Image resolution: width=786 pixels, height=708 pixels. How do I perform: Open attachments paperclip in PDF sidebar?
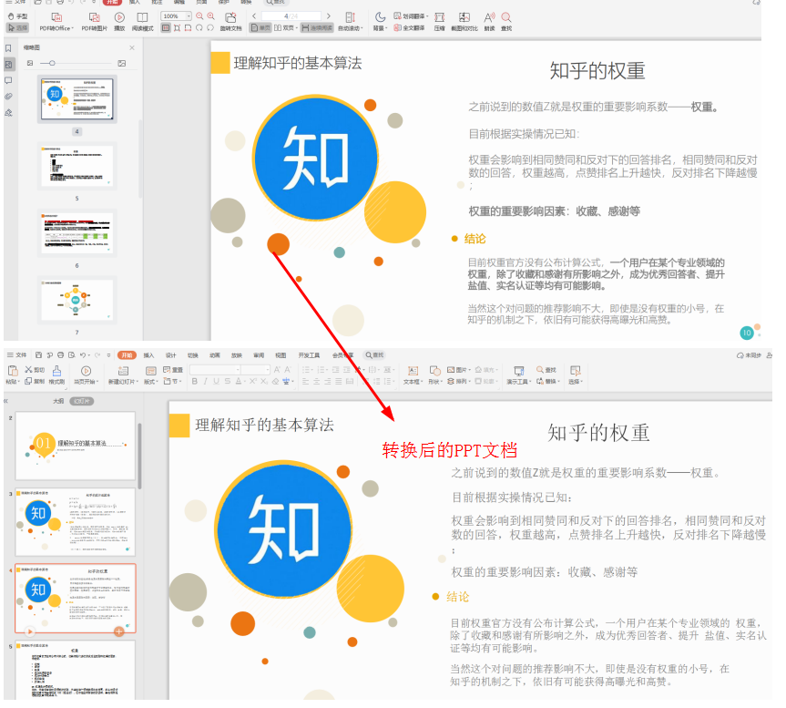click(x=8, y=97)
